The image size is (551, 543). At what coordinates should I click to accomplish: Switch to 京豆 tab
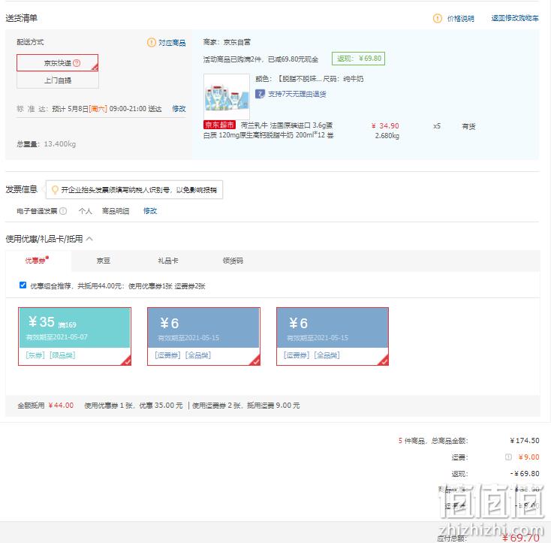pos(104,261)
